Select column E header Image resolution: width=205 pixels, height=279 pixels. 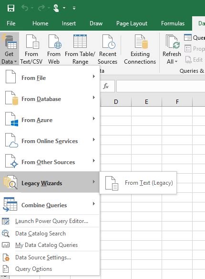pos(146,102)
